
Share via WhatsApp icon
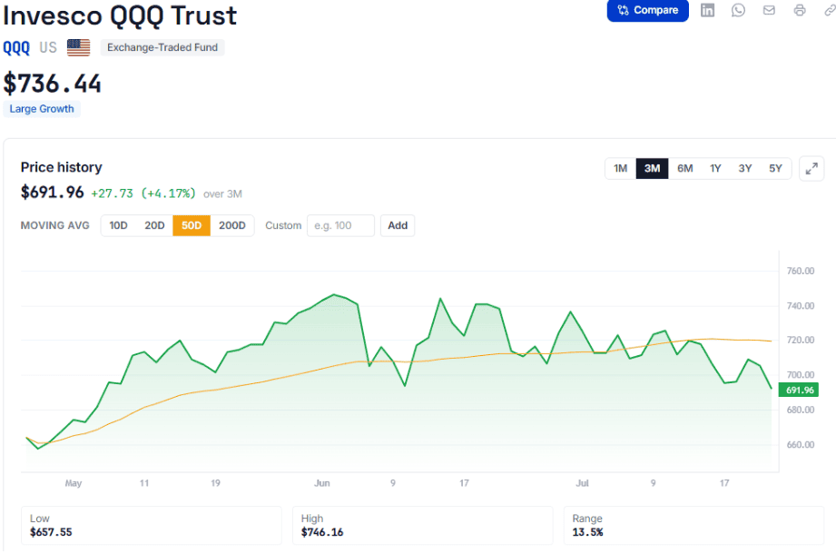pyautogui.click(x=738, y=10)
